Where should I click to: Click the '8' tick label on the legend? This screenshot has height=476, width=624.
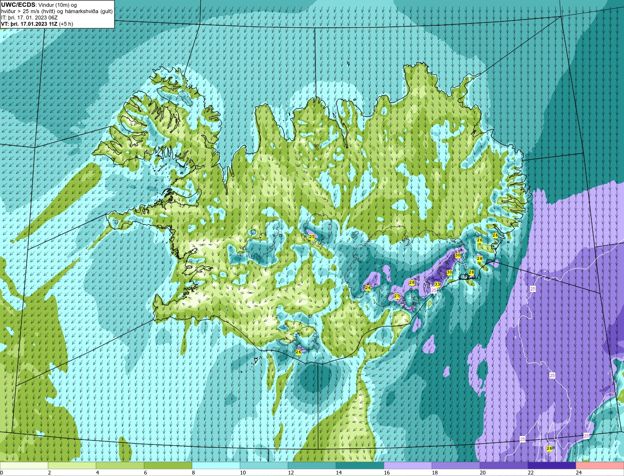193,473
